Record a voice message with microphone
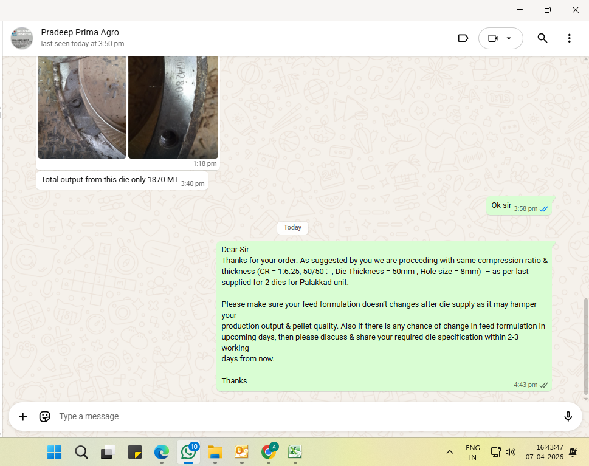Screen dimensions: 589x466 (568, 416)
